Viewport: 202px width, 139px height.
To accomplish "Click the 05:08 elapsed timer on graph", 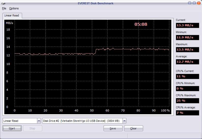I will click(141, 24).
